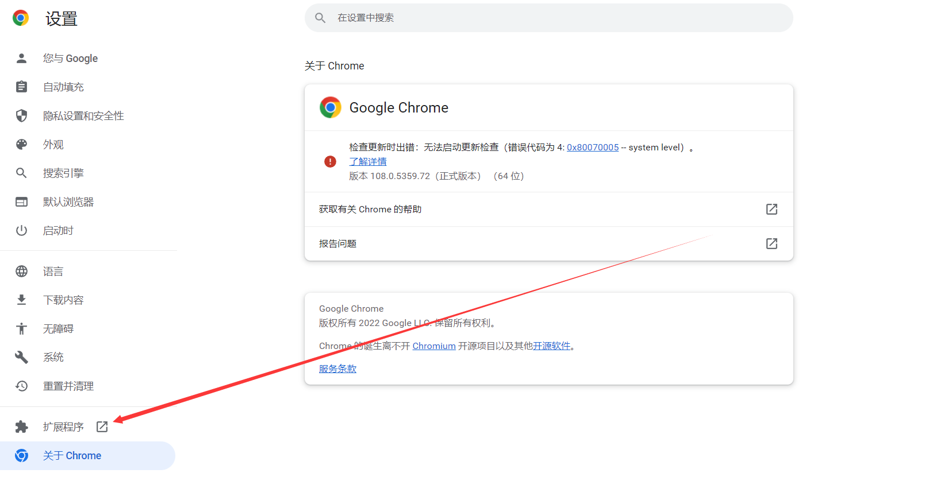Click the globe icon for 语言
Viewport: 948px width, 477px height.
(21, 271)
